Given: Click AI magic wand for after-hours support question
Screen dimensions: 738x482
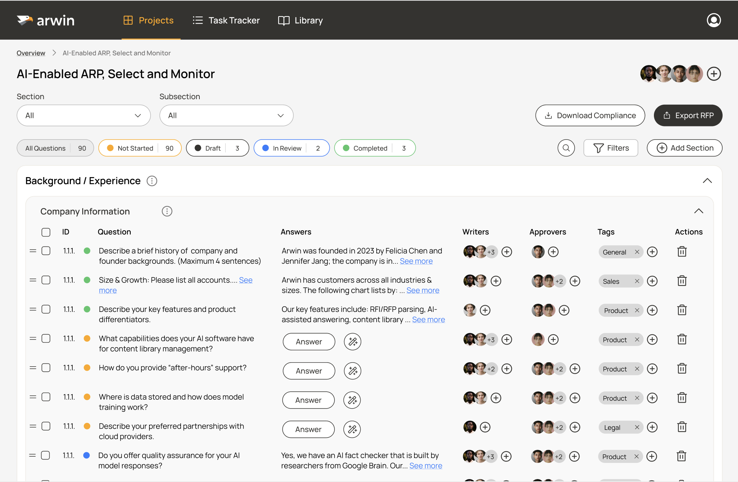Looking at the screenshot, I should click(x=352, y=371).
